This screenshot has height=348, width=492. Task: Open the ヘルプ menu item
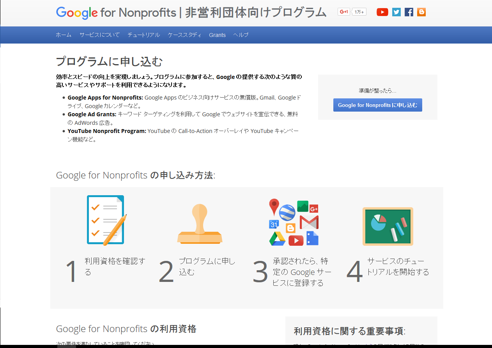point(241,35)
